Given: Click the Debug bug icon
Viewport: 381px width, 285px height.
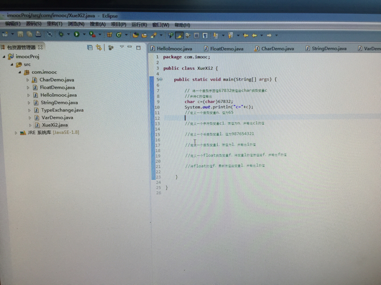Looking at the screenshot, I should tap(61, 35).
